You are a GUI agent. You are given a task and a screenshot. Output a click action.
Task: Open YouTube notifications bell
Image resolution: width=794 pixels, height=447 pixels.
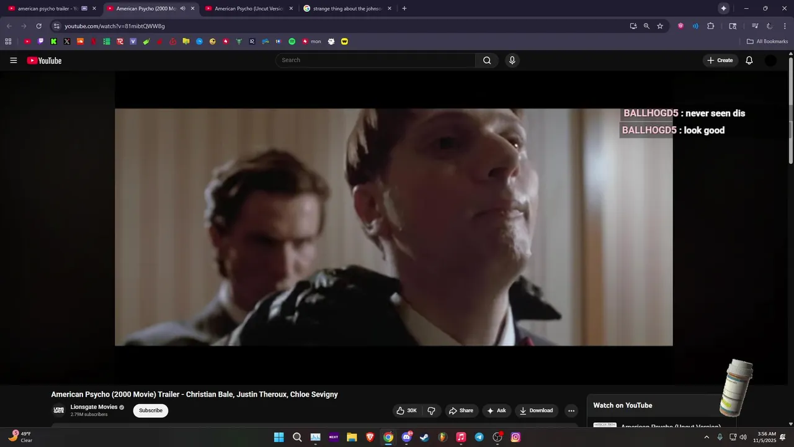coord(749,60)
